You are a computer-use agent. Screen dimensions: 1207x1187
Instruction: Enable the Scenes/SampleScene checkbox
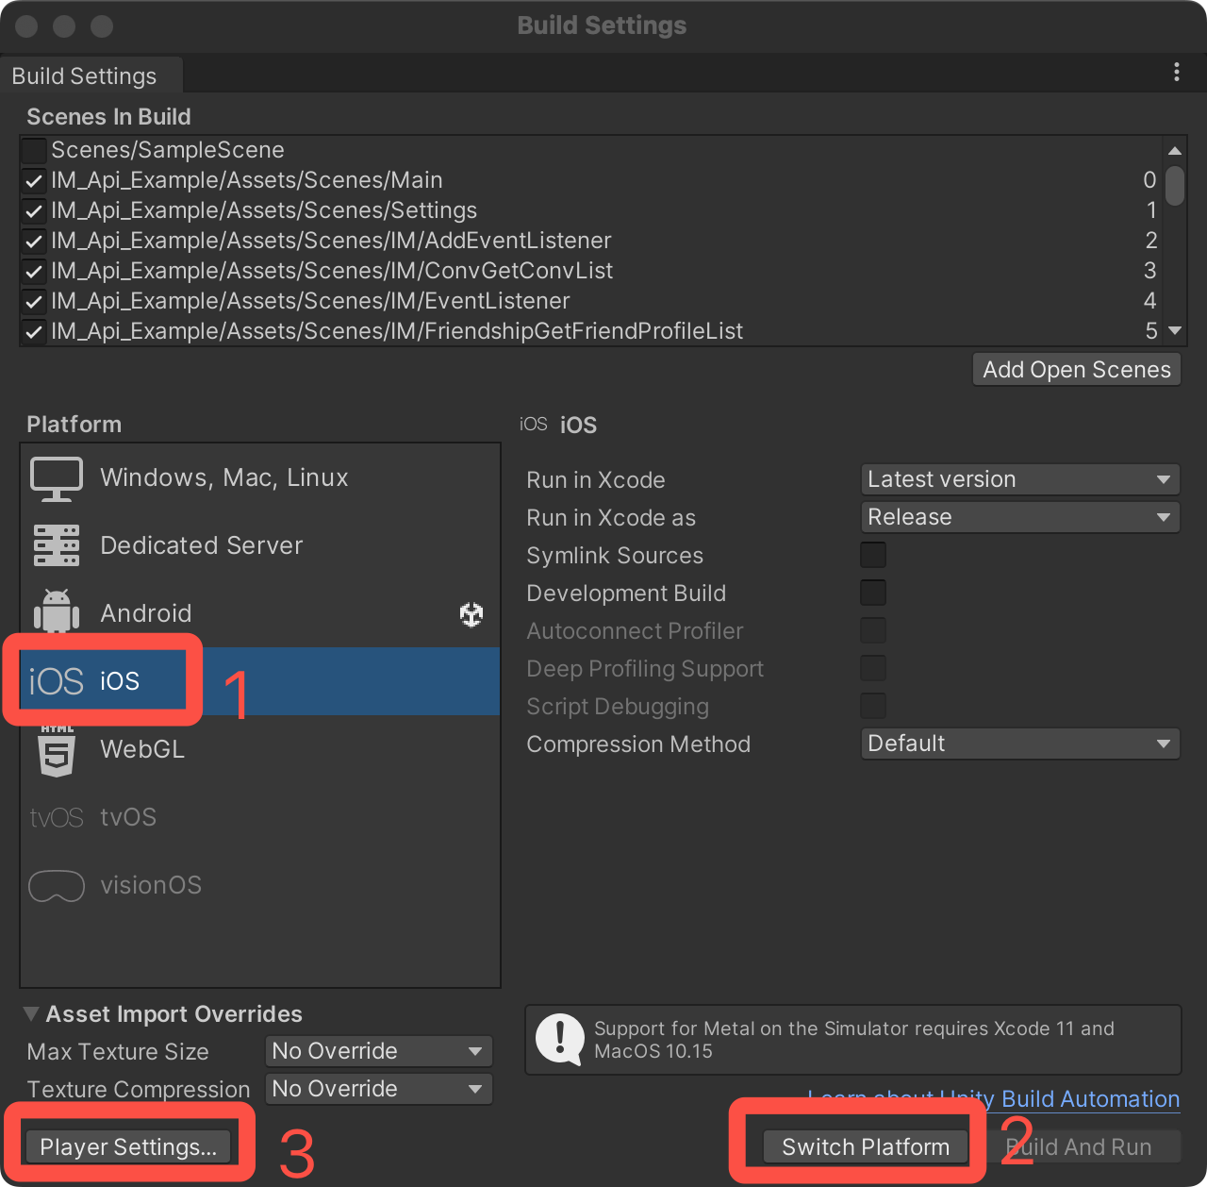point(34,150)
